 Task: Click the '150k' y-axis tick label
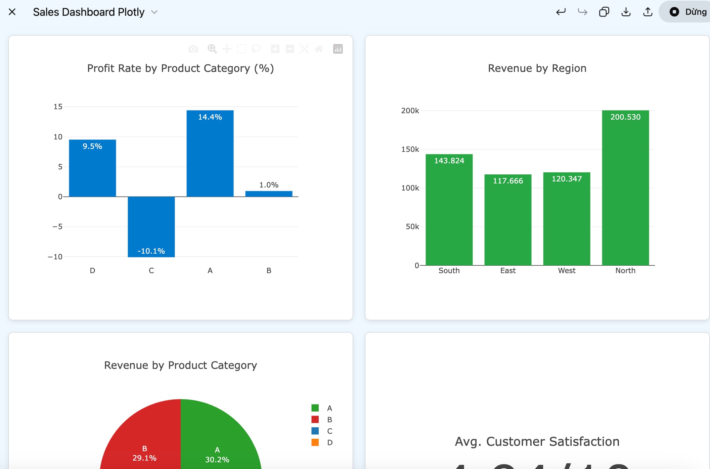click(410, 149)
